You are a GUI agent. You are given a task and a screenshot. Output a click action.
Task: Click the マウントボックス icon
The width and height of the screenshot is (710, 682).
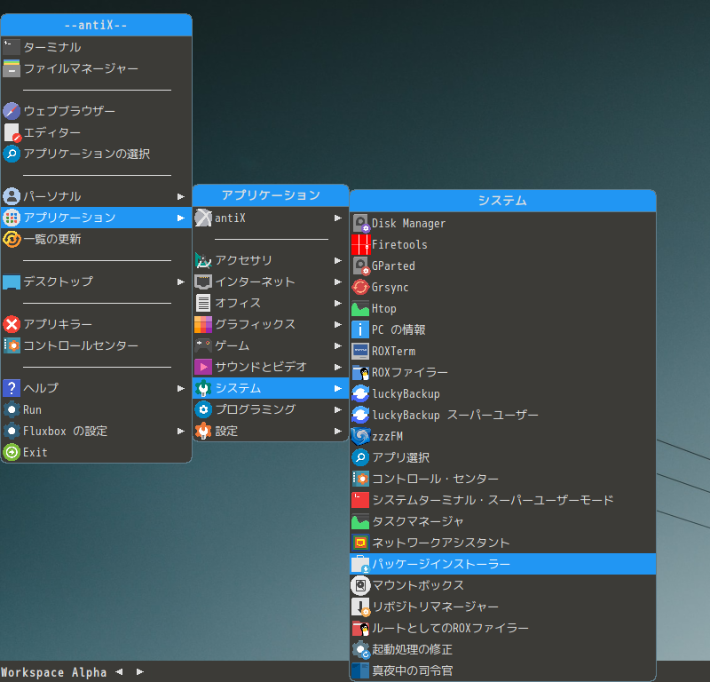tap(360, 585)
